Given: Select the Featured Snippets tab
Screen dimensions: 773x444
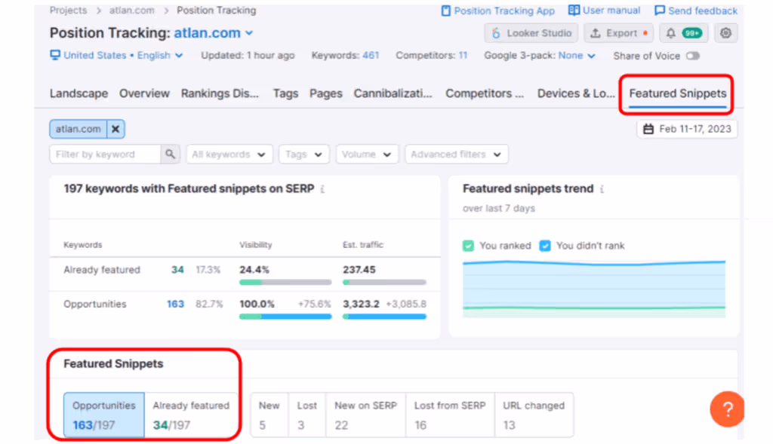Looking at the screenshot, I should pos(677,93).
